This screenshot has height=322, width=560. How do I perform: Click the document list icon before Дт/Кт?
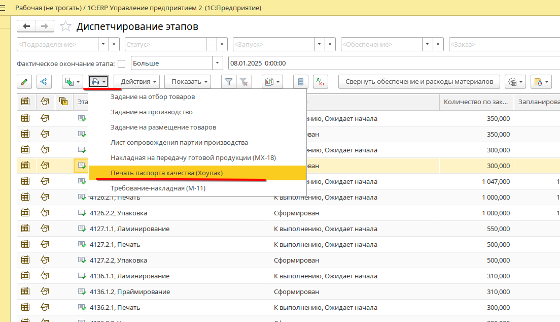pyautogui.click(x=301, y=81)
